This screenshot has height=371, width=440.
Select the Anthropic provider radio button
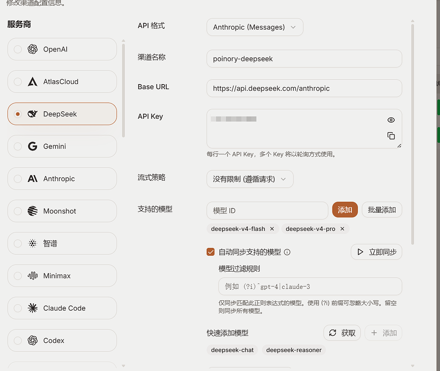pyautogui.click(x=18, y=179)
